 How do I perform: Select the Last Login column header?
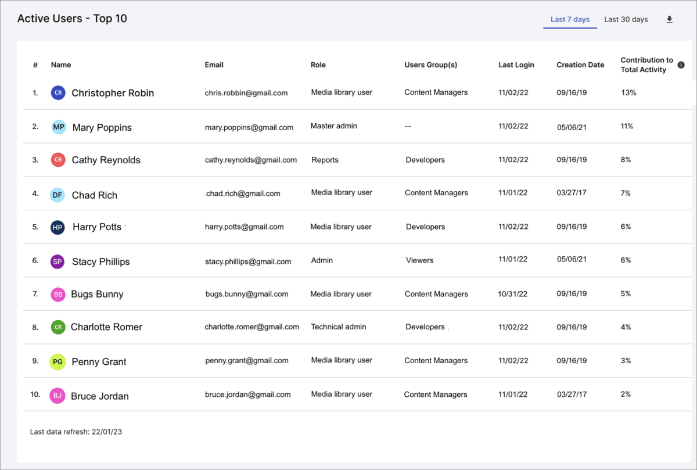(516, 65)
